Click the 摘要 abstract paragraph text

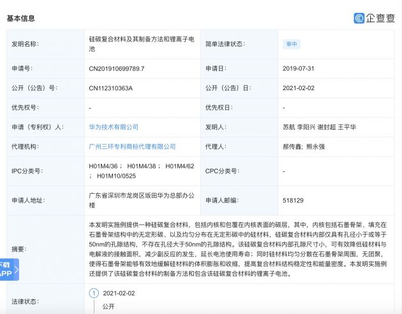[x=237, y=249]
